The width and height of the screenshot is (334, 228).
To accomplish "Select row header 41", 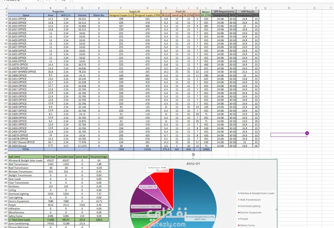I will point(6,153).
